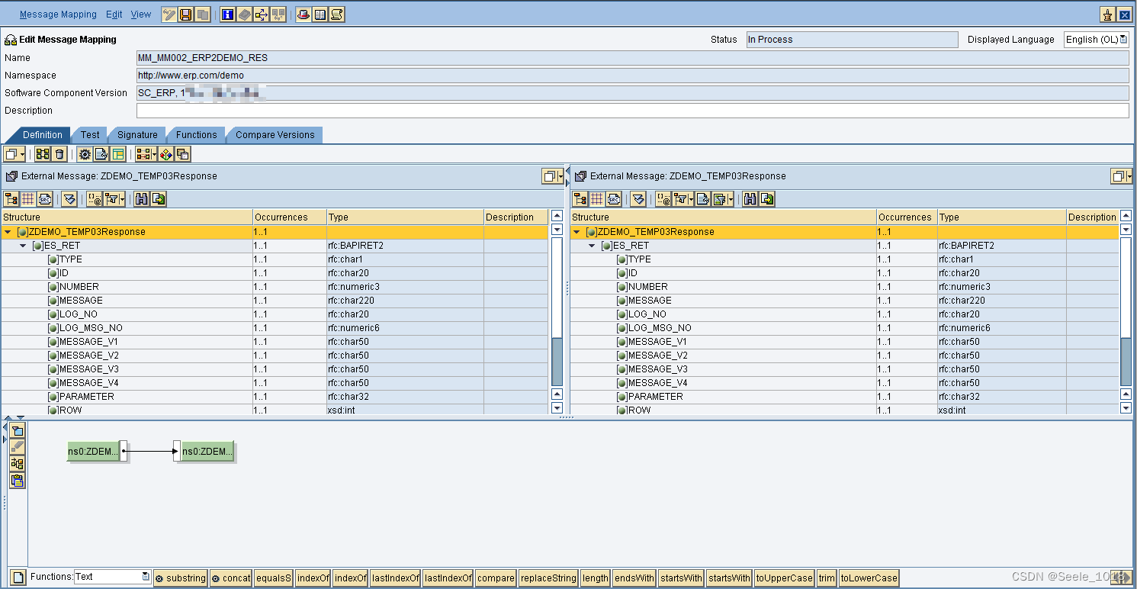Click the green layout panel icon in definition toolbar
Image resolution: width=1137 pixels, height=589 pixels.
point(118,154)
